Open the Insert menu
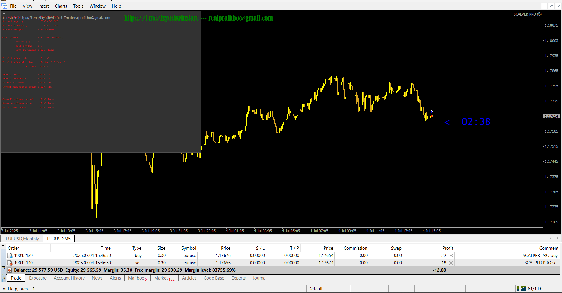This screenshot has height=293, width=562. (x=43, y=6)
